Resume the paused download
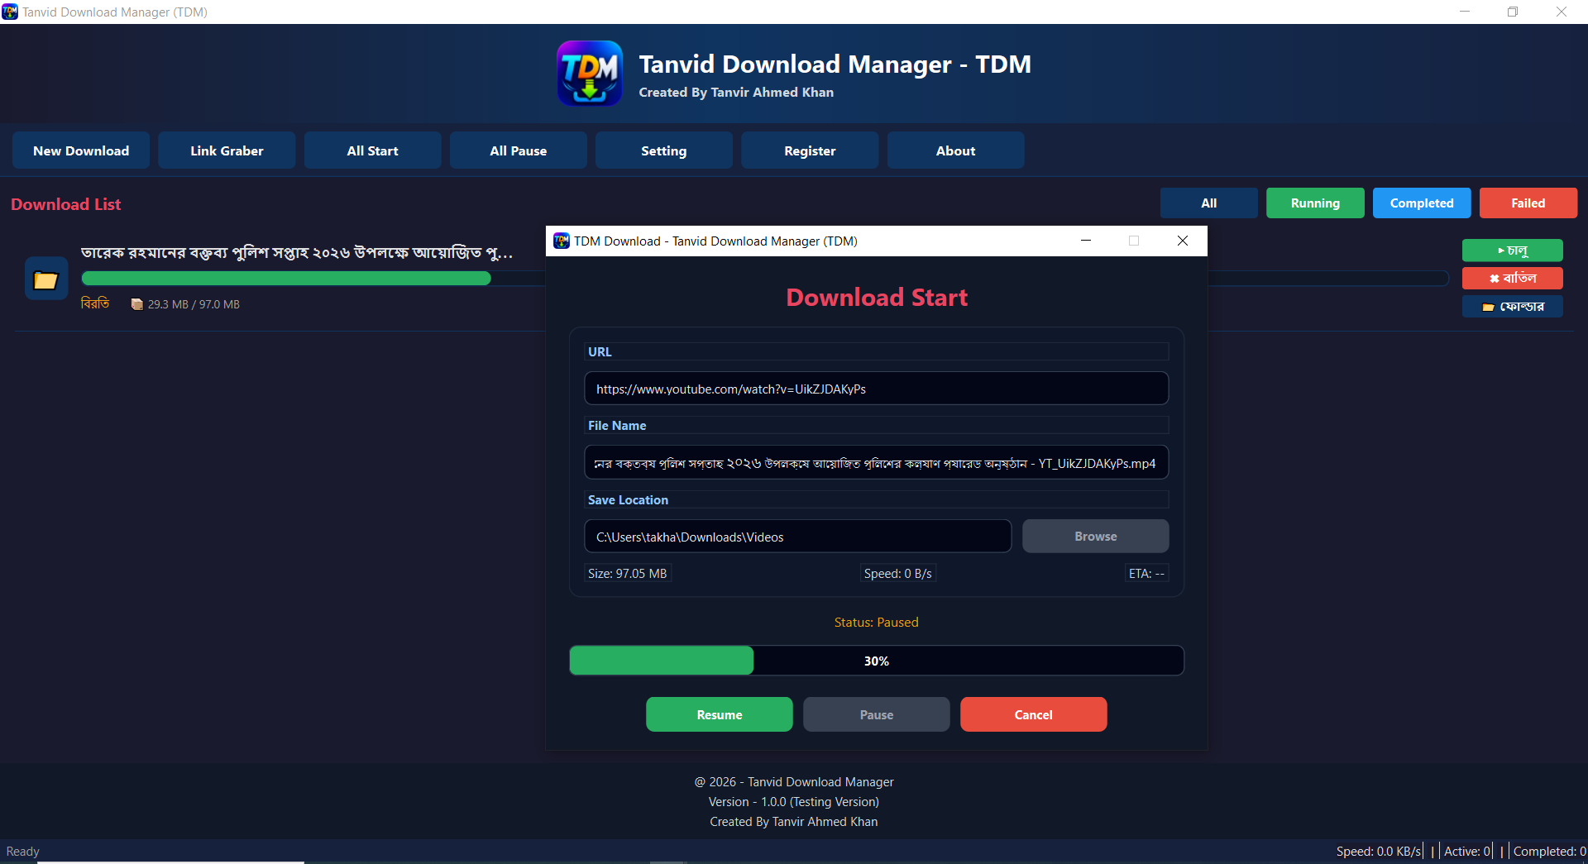The height and width of the screenshot is (864, 1588). (720, 714)
